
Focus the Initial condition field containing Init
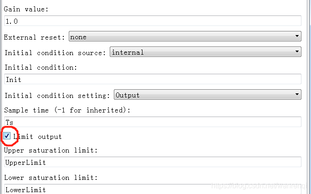(x=153, y=79)
